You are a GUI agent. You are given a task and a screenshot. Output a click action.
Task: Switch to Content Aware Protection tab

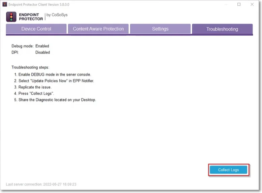[98, 29]
